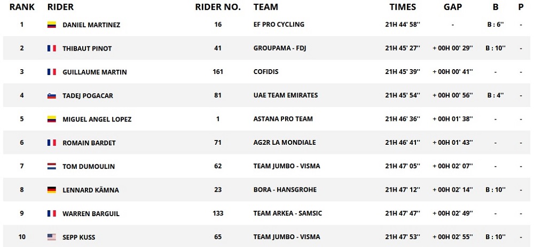Click the French flag next to Guillaume Martin
The width and height of the screenshot is (534, 247).
click(52, 72)
